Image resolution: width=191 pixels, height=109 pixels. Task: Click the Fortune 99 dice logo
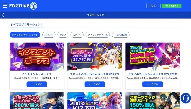click(x=23, y=6)
